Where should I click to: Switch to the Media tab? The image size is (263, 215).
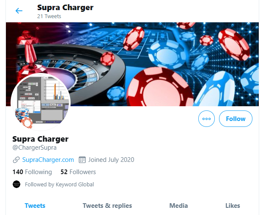tap(178, 205)
